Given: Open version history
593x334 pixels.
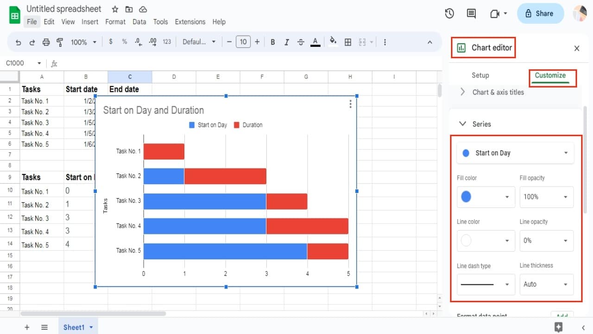Looking at the screenshot, I should (x=449, y=13).
